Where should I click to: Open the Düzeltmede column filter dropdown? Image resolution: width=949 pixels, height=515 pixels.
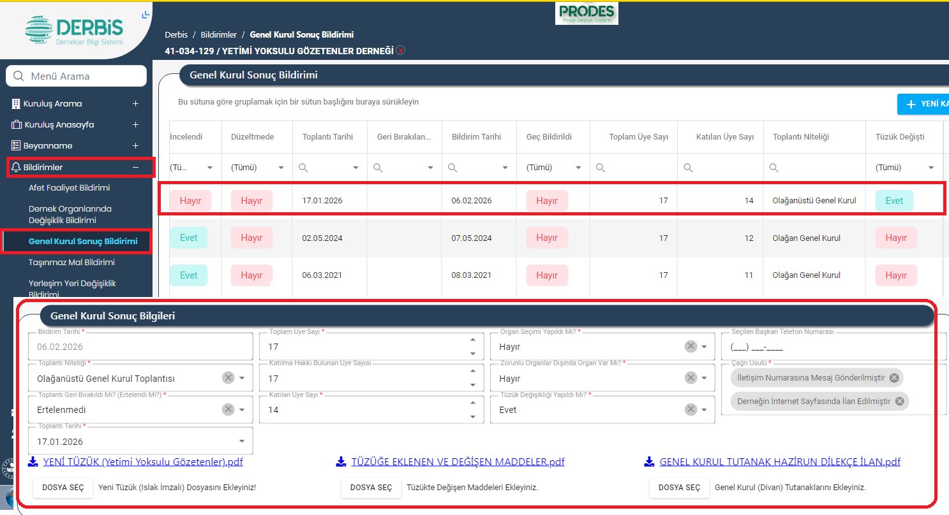coord(281,168)
